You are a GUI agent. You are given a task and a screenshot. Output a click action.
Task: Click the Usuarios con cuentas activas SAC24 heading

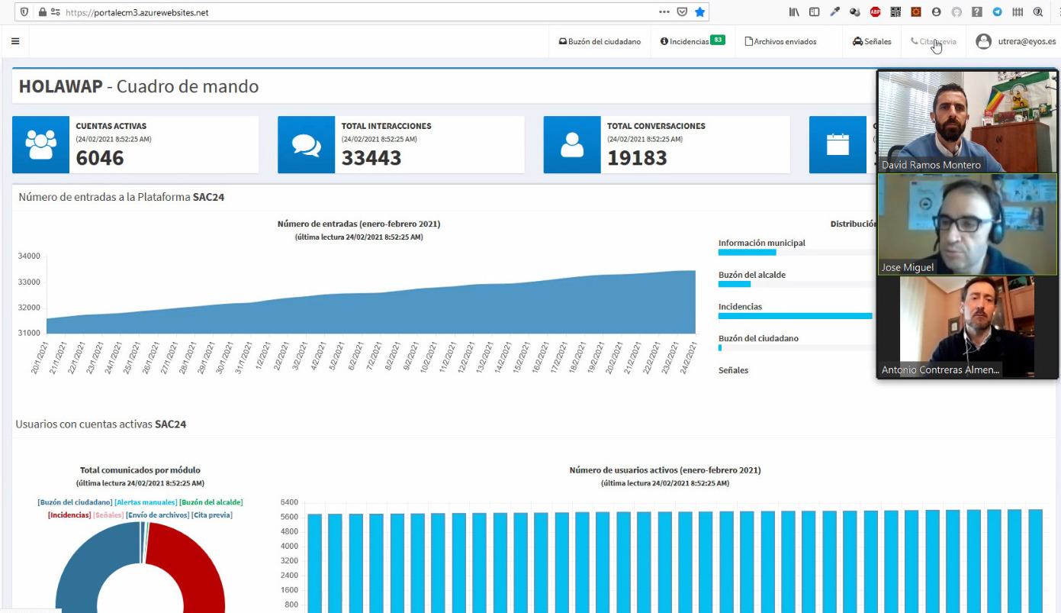click(101, 424)
